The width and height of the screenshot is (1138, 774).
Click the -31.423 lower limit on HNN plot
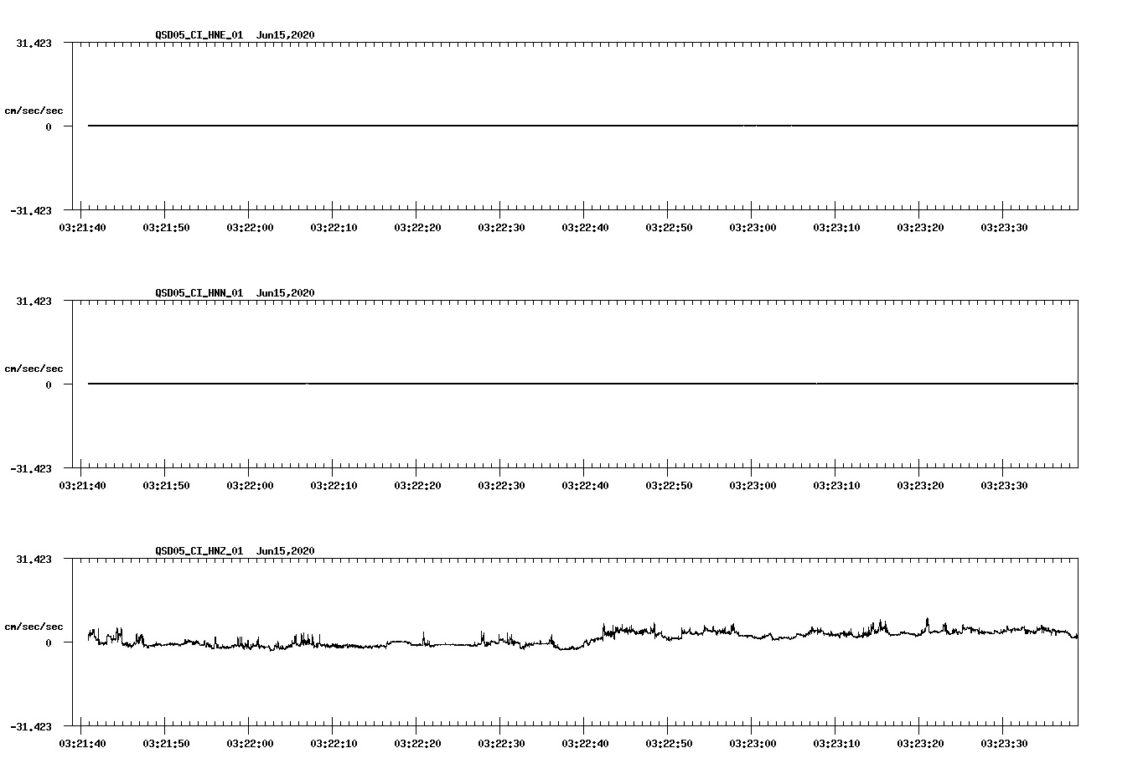click(30, 469)
